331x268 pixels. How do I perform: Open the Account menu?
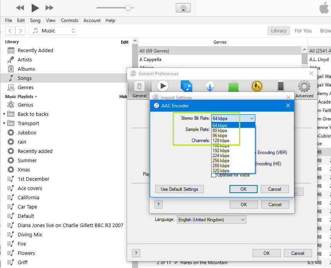tap(92, 20)
